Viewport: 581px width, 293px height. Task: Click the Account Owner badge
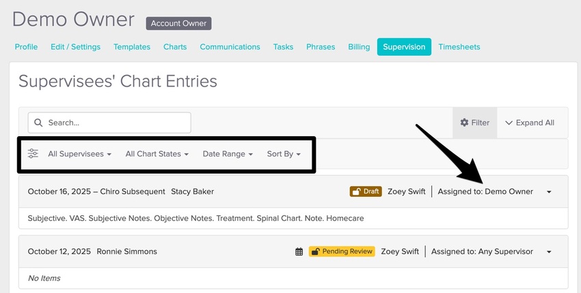[x=178, y=23]
